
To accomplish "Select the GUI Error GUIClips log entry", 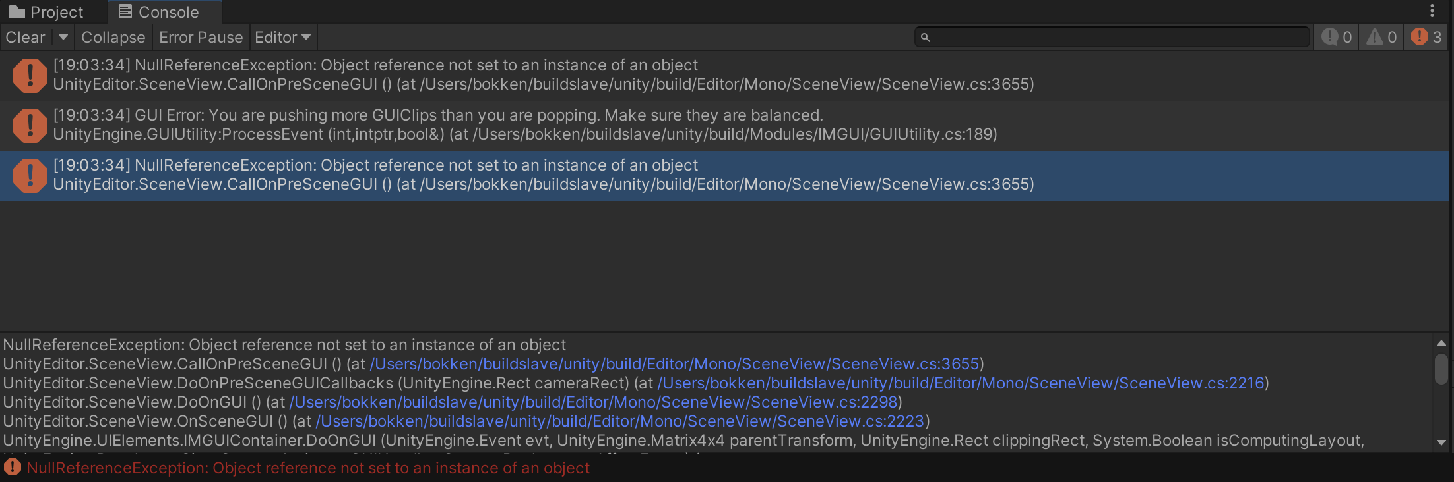I will coord(724,126).
